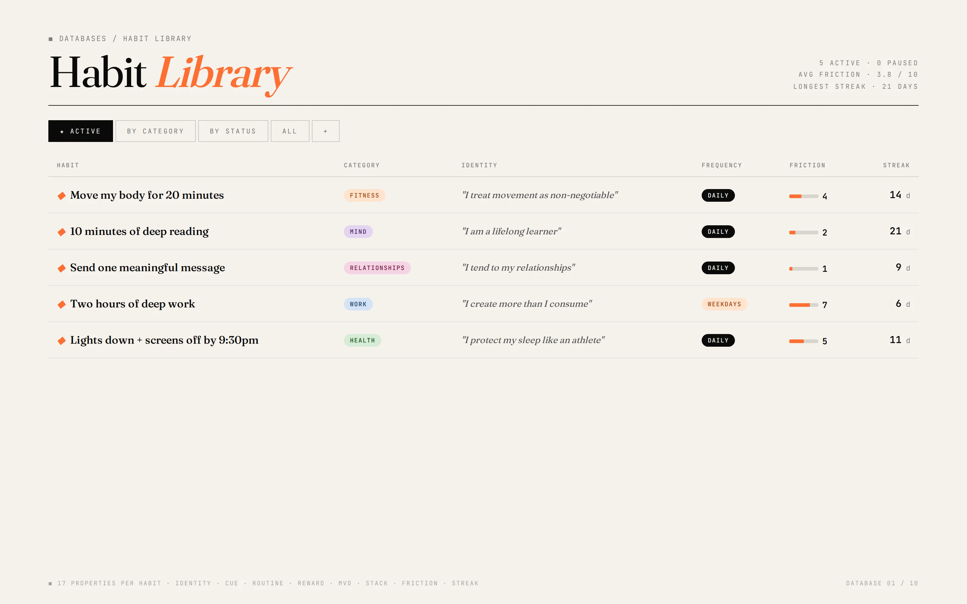Click the LONGEST STREAK · 21 DAYS stat
This screenshot has width=967, height=604.
click(855, 87)
